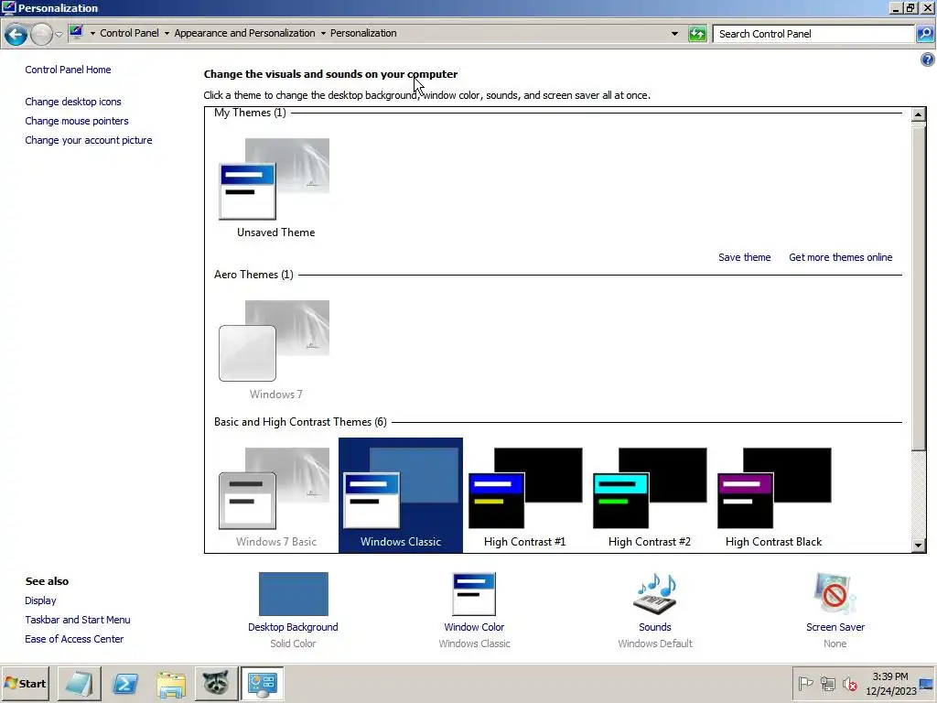Go to Appearance and Personalization breadcrumb
This screenshot has width=937, height=703.
coord(244,34)
